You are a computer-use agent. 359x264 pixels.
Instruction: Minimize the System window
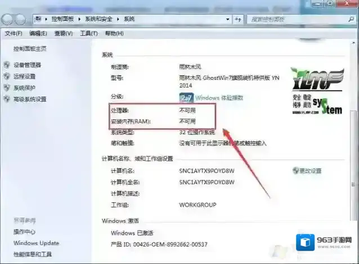tap(317, 3)
